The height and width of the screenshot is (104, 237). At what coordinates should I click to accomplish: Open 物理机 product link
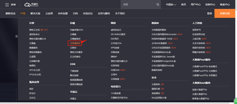33,66
